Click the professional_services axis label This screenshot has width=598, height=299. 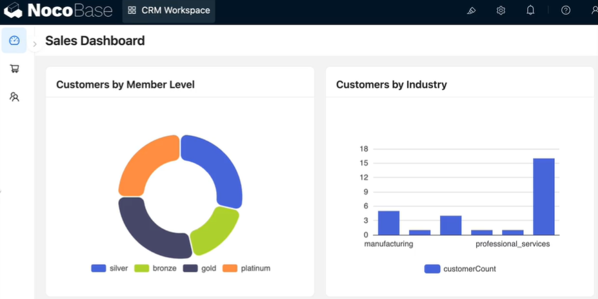513,244
